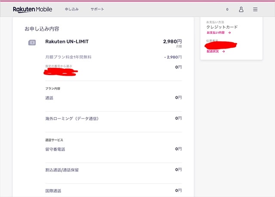Open the hamburger menu icon
The height and width of the screenshot is (197, 275).
coord(255,9)
